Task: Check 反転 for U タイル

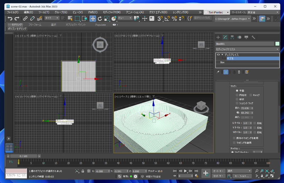Action: pos(255,123)
